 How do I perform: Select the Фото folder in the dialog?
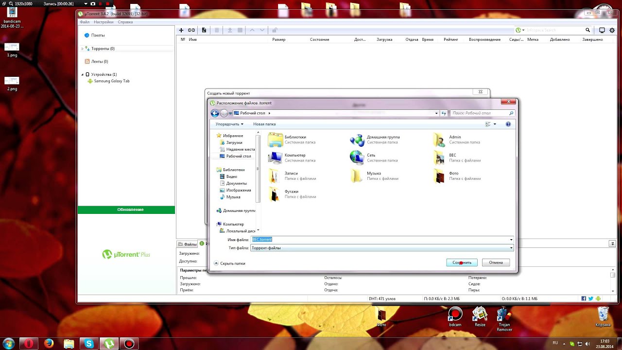tap(457, 176)
